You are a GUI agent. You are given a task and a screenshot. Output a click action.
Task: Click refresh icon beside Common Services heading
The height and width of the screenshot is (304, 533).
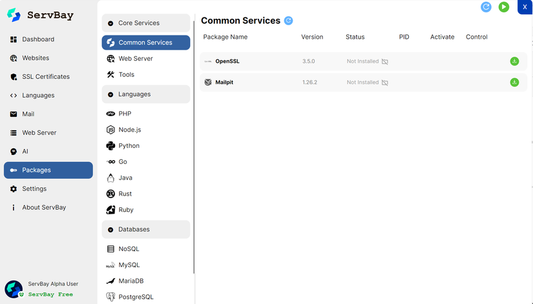tap(288, 21)
